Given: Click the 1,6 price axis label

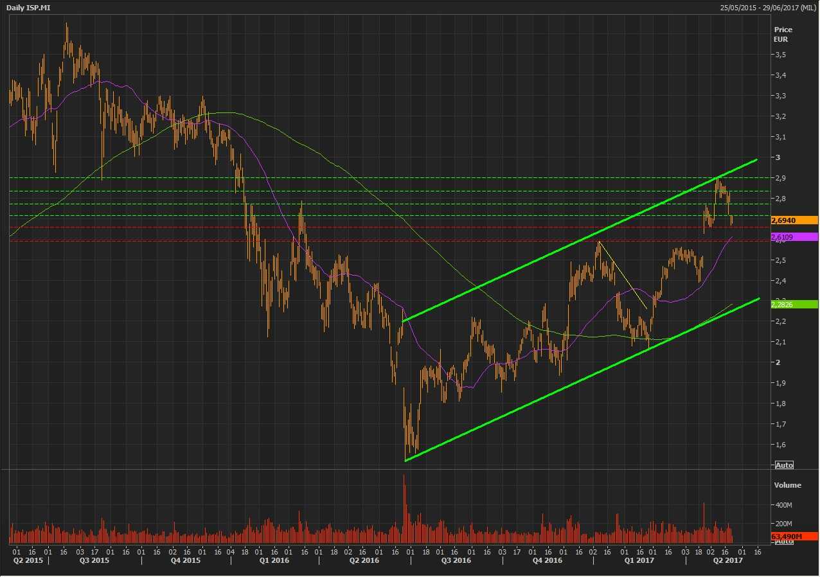Looking at the screenshot, I should point(780,445).
